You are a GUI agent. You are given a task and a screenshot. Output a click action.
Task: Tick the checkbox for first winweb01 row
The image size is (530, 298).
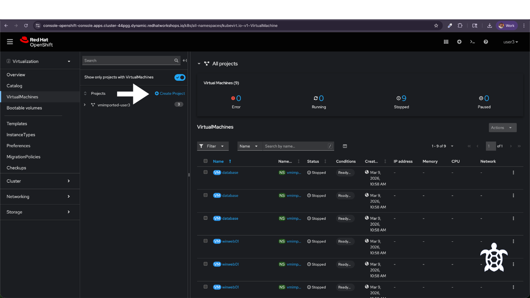(205, 241)
